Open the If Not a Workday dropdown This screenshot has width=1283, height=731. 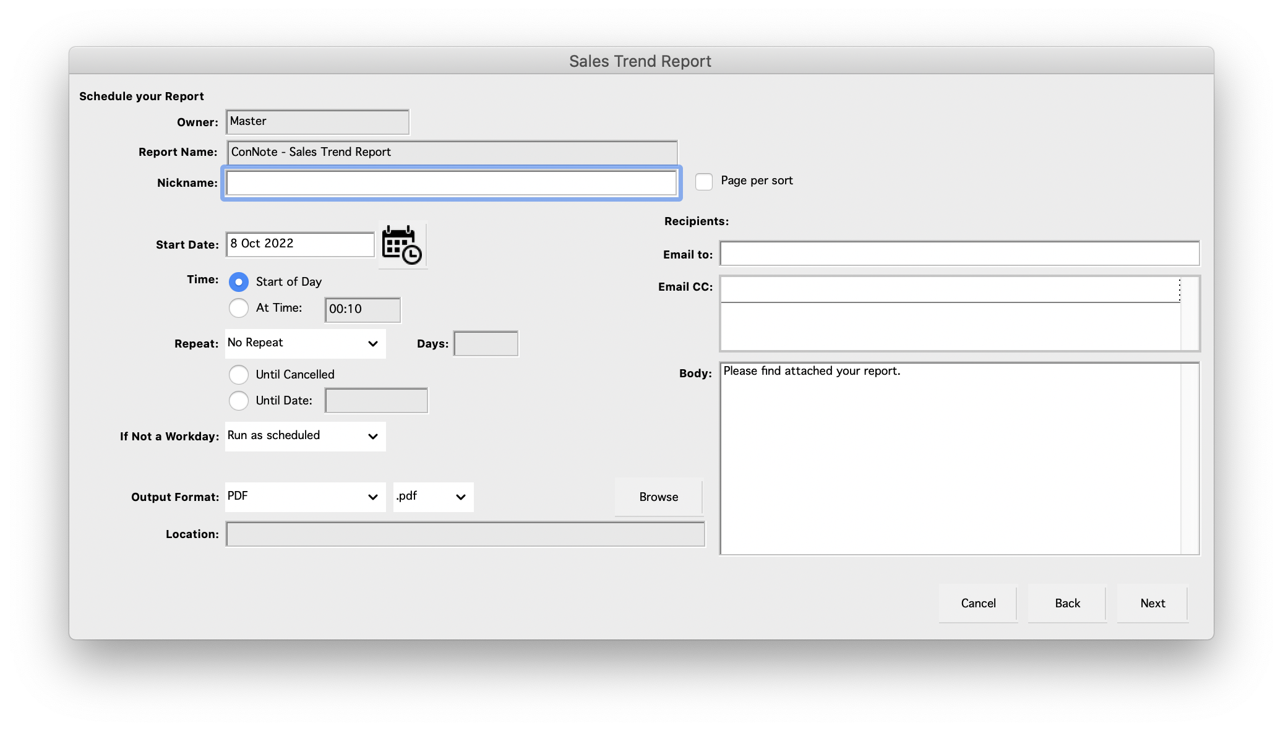(x=305, y=436)
